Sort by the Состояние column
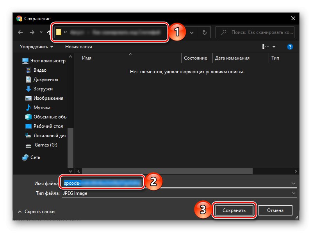This screenshot has width=312, height=233. pos(195,58)
